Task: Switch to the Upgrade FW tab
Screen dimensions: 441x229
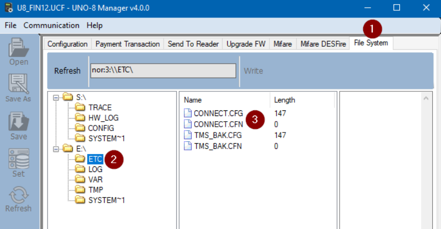Action: [x=246, y=44]
